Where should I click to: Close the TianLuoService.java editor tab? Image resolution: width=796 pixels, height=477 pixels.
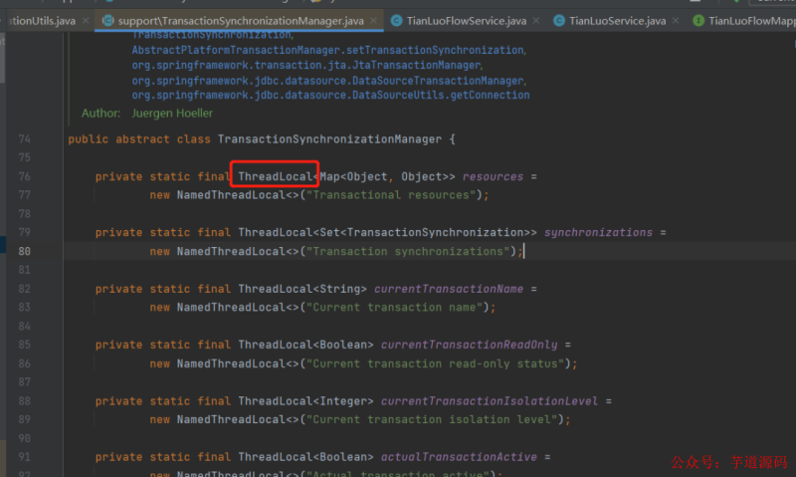(x=677, y=21)
